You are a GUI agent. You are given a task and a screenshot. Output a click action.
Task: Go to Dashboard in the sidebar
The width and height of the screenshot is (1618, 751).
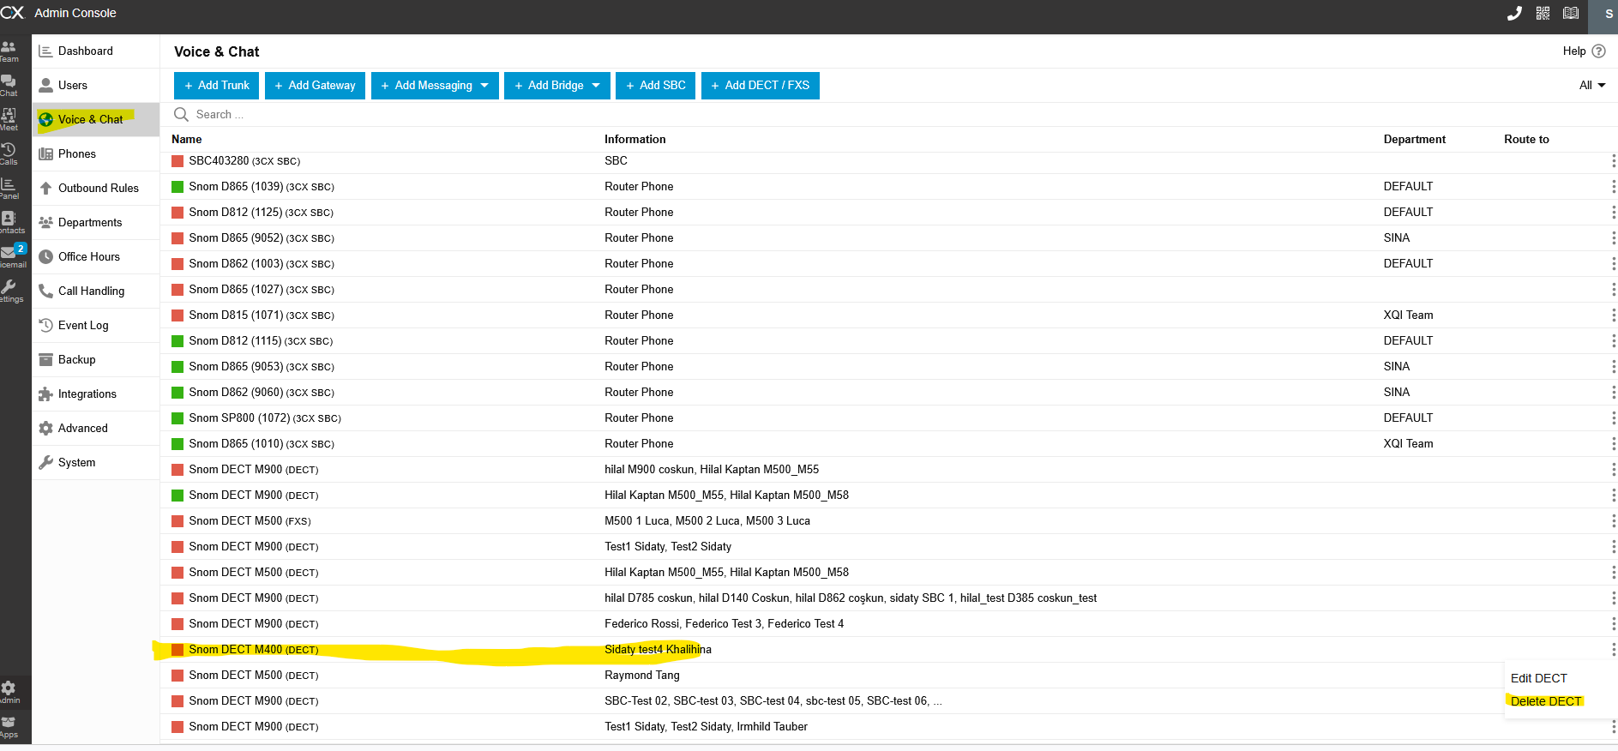96,51
